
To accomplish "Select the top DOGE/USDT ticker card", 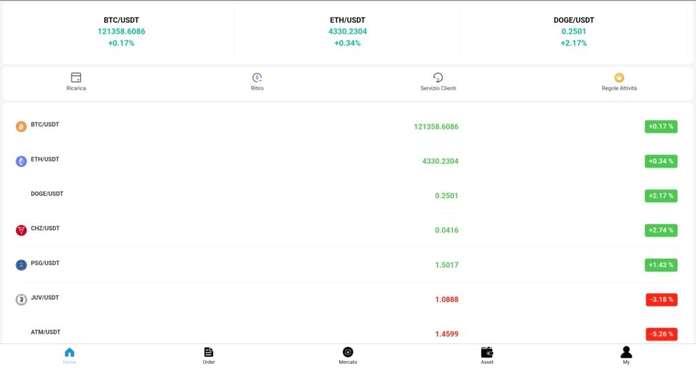I will (574, 31).
